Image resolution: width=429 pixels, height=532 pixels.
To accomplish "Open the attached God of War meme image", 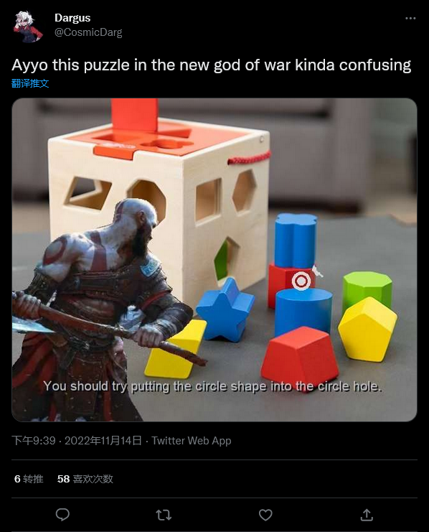I will 214,260.
